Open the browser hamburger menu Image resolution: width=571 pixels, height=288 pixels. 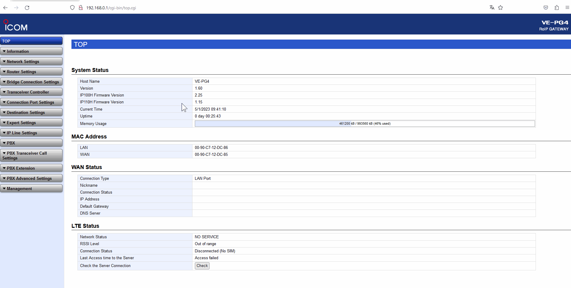567,8
